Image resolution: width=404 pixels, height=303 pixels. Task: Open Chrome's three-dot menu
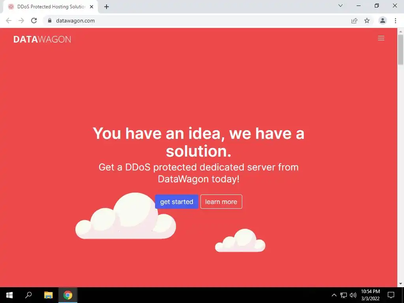(395, 21)
